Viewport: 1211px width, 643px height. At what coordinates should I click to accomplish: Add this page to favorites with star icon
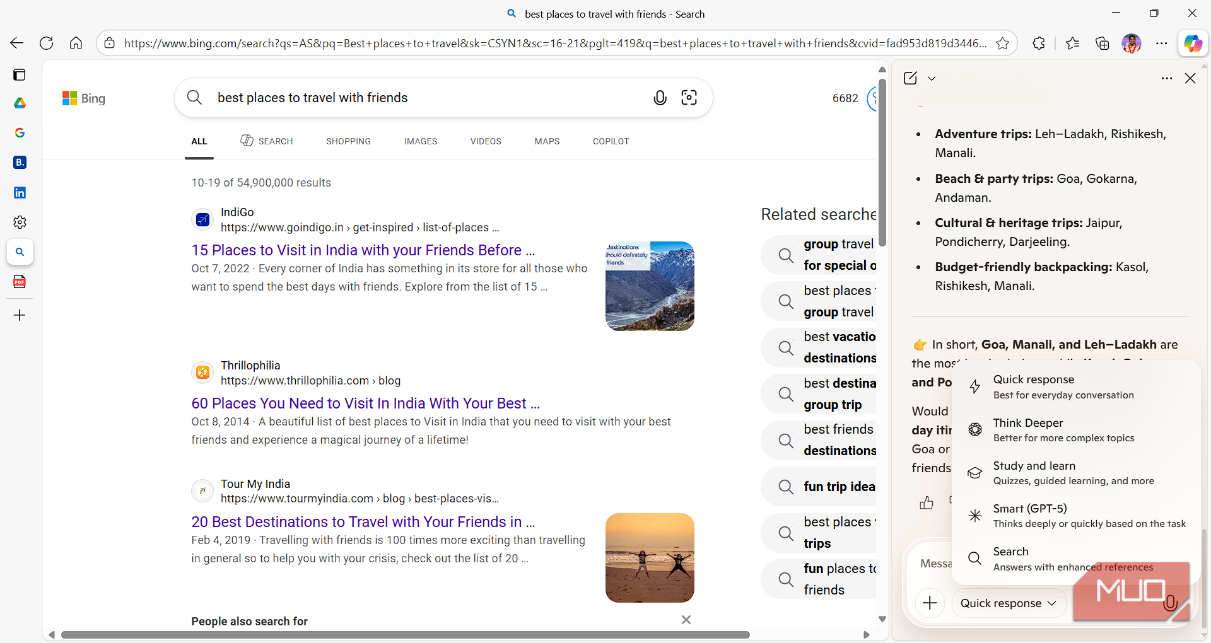(x=1002, y=43)
